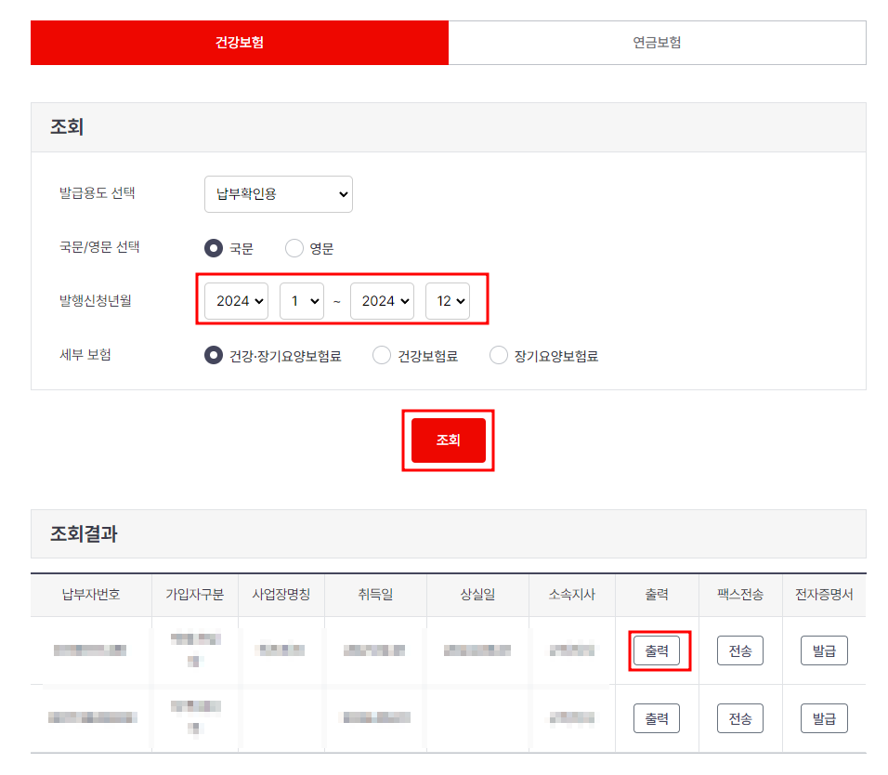The height and width of the screenshot is (775, 888).
Task: Click 출력 in the first result row
Action: pos(657,650)
